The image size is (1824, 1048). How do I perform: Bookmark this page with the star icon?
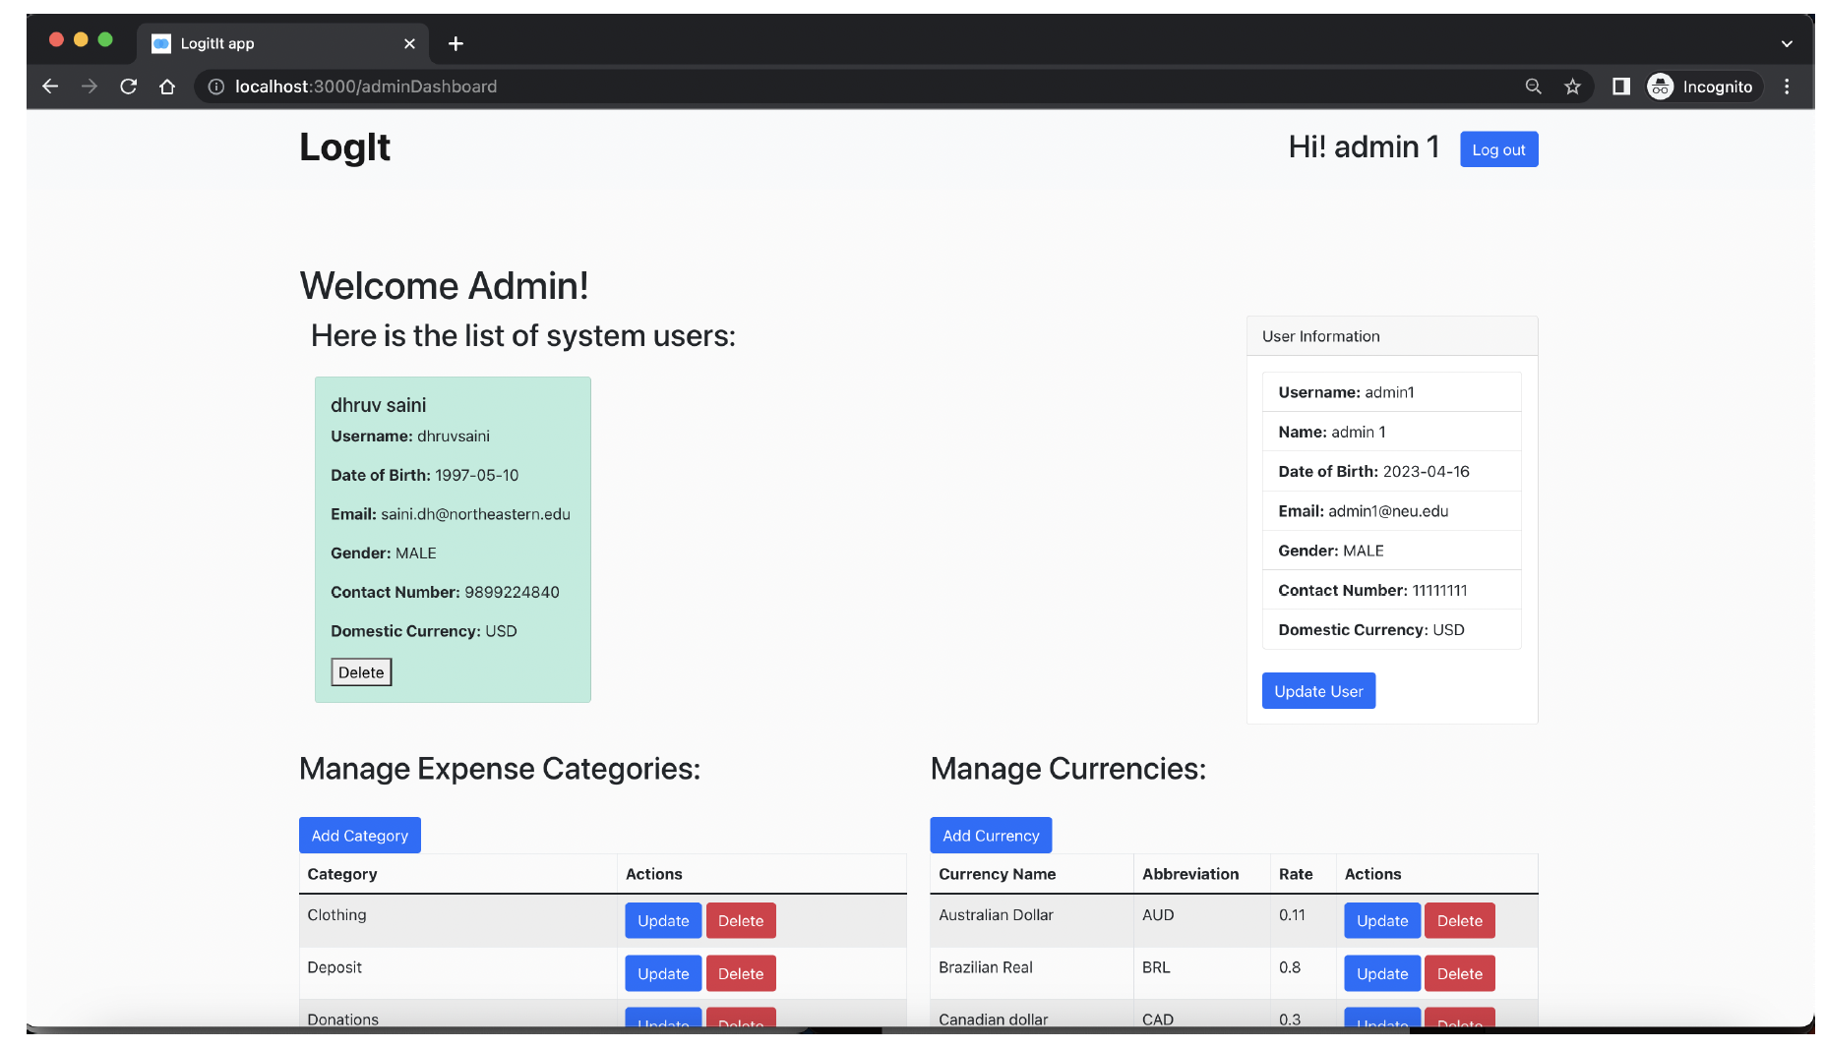point(1573,87)
